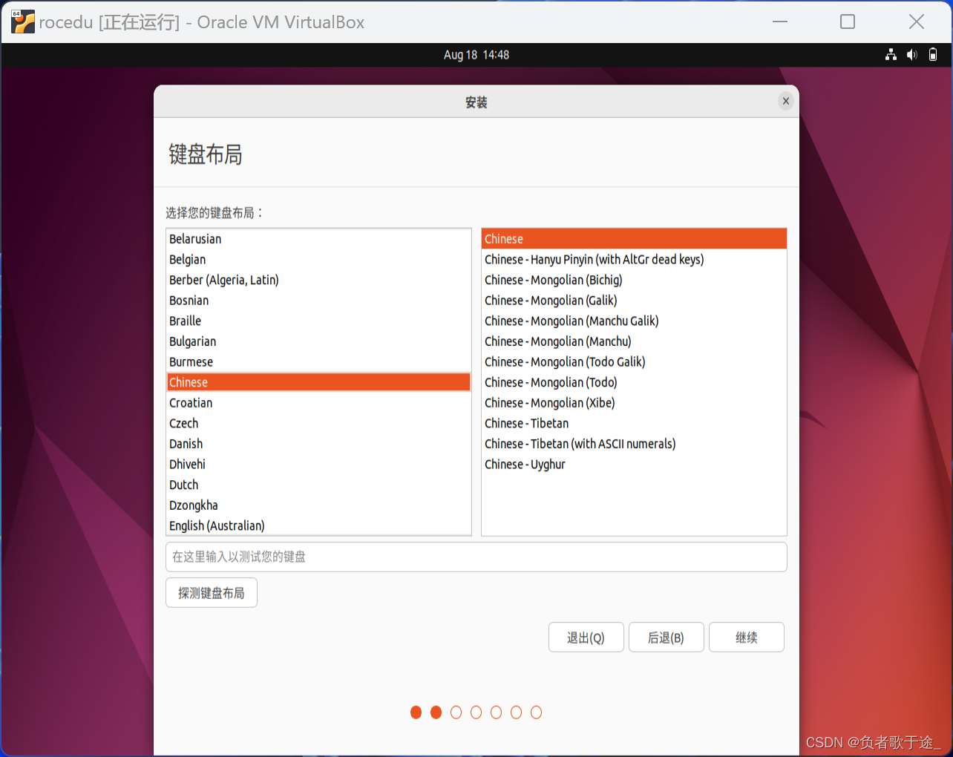
Task: Select Chinese - Mongolian (Todo Galik) variant
Action: 634,362
